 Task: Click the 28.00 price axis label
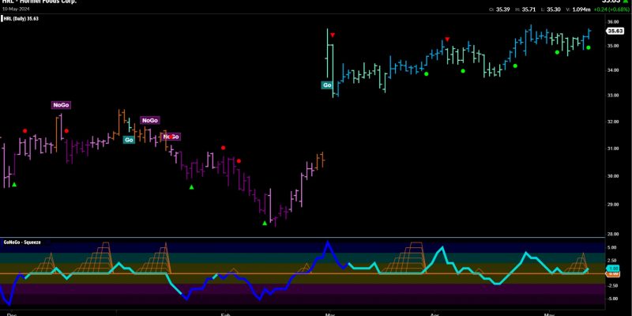[613, 234]
